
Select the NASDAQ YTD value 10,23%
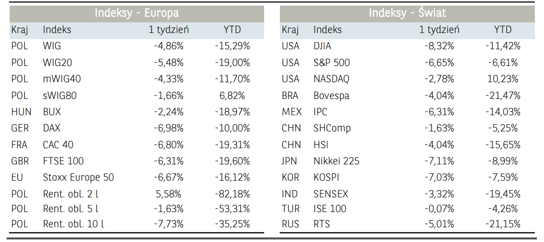pos(503,79)
